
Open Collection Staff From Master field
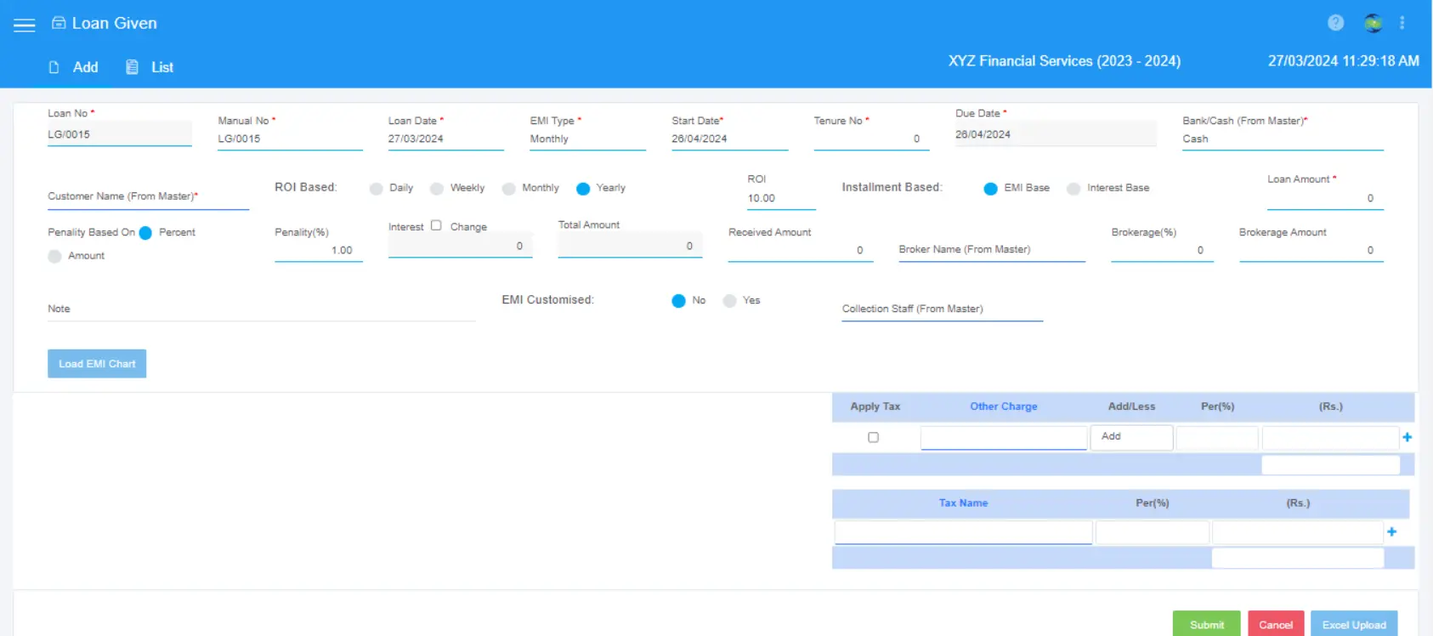click(942, 309)
